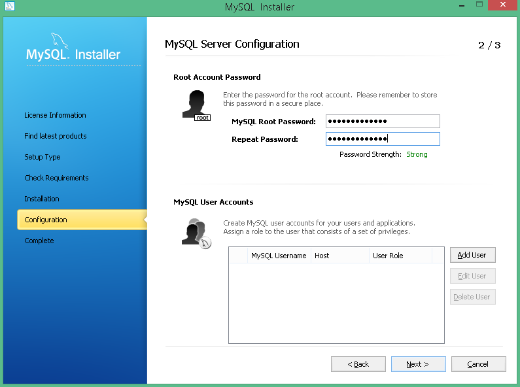
Task: Click the 'Root Account Password' heading
Action: point(217,77)
